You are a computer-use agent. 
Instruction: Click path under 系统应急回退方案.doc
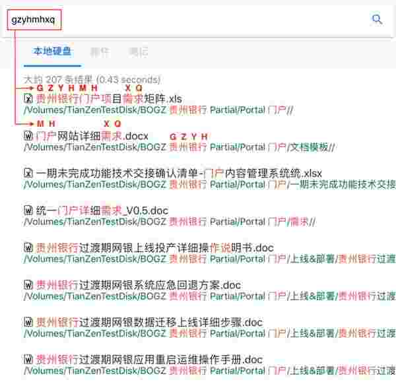pos(209,296)
